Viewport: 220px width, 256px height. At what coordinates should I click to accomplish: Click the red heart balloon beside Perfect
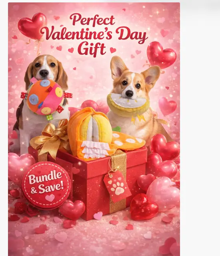pos(32,26)
